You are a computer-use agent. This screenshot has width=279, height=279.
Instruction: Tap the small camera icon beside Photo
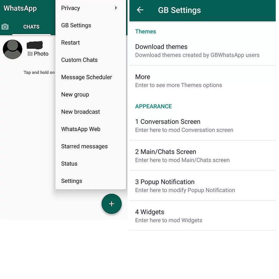pos(30,54)
